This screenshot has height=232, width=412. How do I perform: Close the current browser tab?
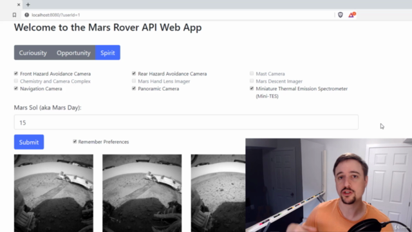[x=19, y=5]
